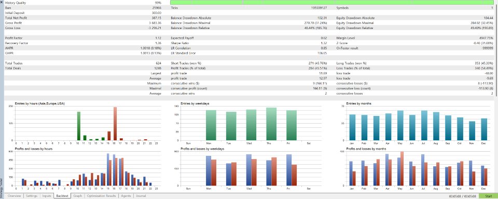
Task: Click the Profits and losses by months title
Action: point(366,149)
